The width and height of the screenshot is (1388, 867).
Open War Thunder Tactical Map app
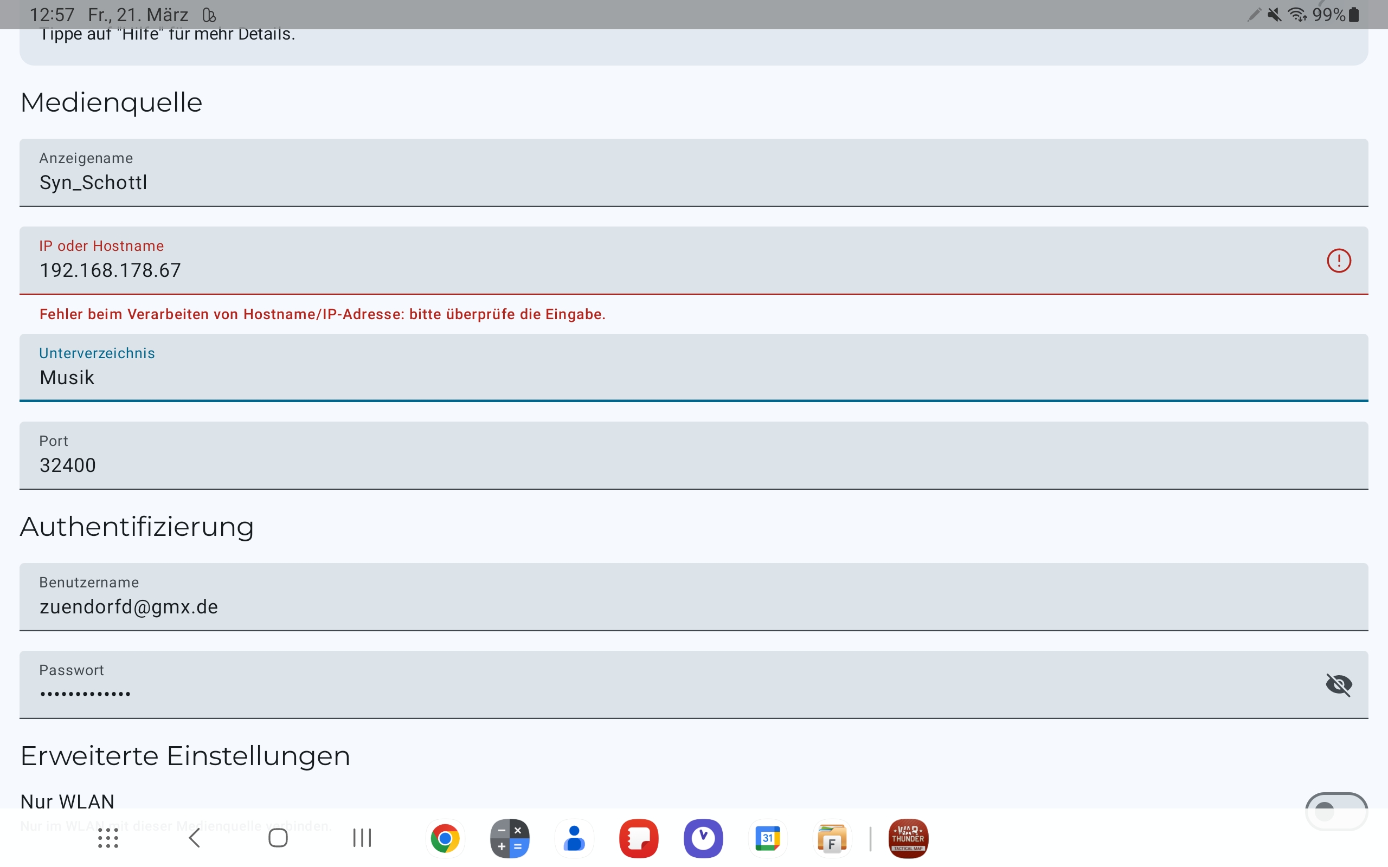point(908,838)
